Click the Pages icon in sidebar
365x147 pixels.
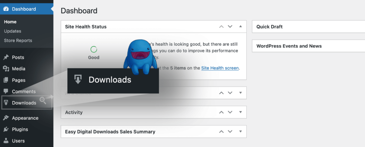6,80
